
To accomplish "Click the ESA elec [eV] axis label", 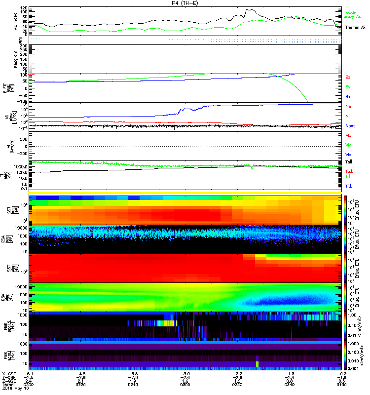I will (x=6, y=298).
